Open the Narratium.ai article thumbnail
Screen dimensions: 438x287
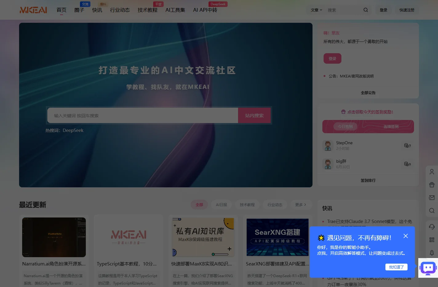point(54,237)
